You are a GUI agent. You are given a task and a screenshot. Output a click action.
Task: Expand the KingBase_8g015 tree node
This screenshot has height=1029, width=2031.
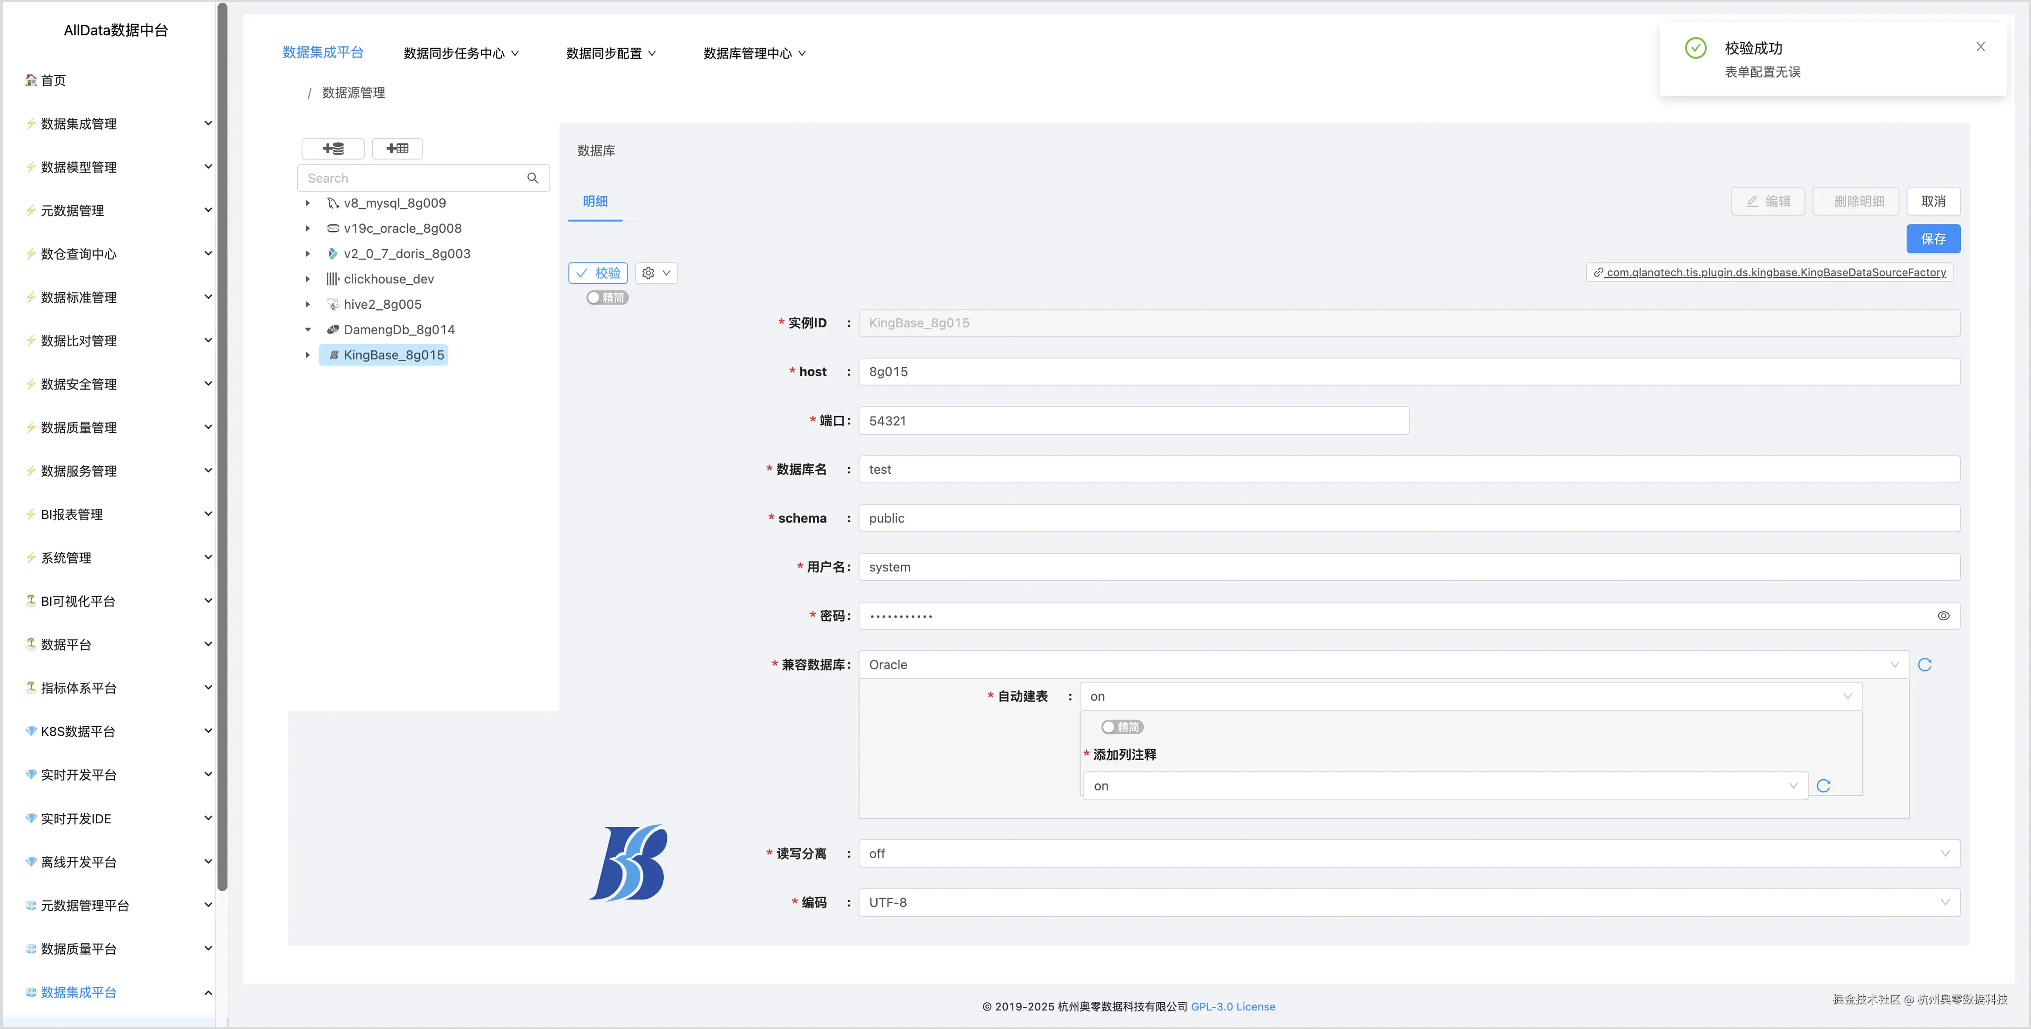307,355
